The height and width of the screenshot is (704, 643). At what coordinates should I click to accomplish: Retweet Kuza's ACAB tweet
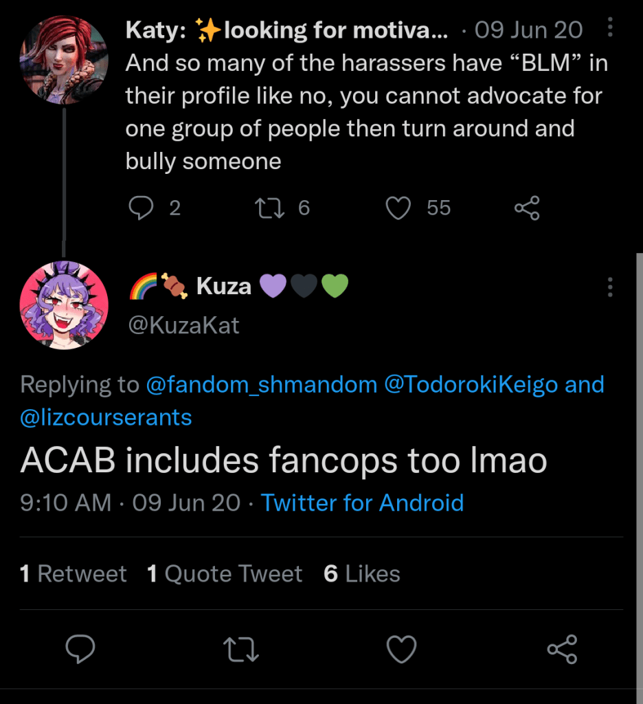point(240,648)
